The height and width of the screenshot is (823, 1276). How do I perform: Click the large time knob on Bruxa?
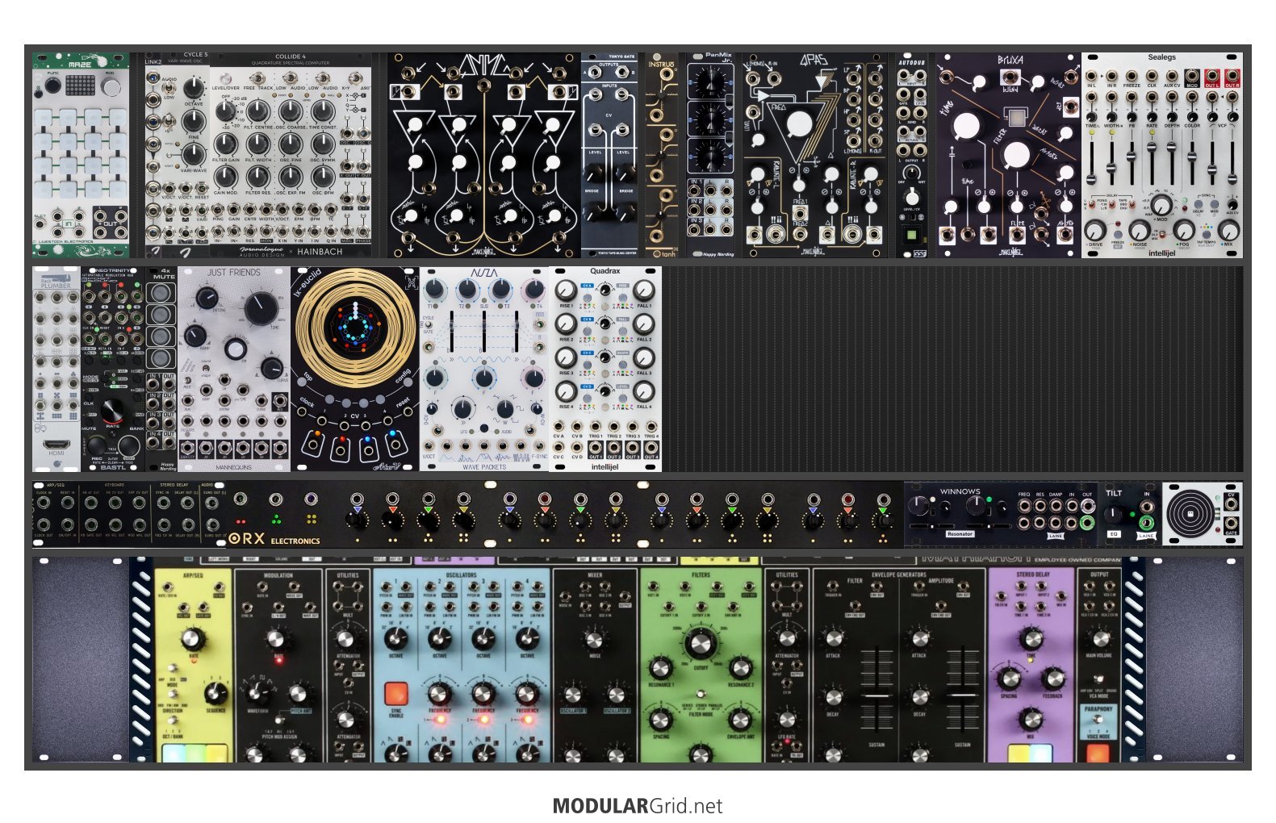[x=966, y=126]
